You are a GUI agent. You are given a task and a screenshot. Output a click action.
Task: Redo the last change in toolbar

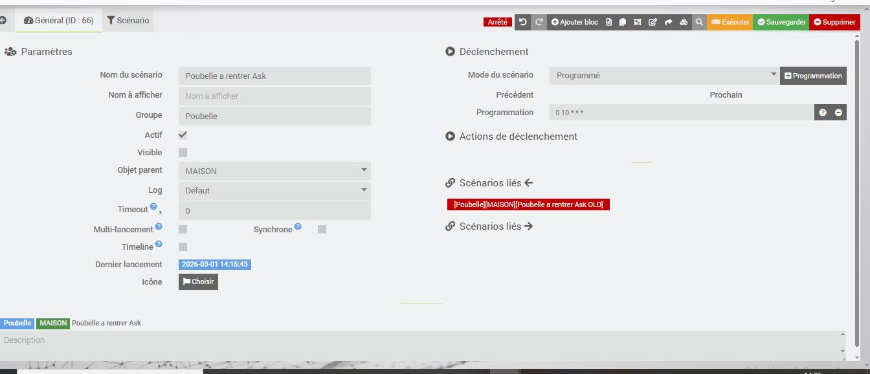click(539, 22)
